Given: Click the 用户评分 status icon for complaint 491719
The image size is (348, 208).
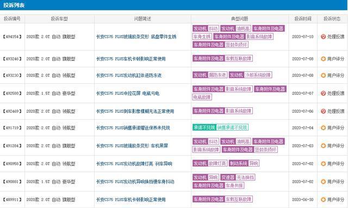Looking at the screenshot, I should tap(323, 128).
